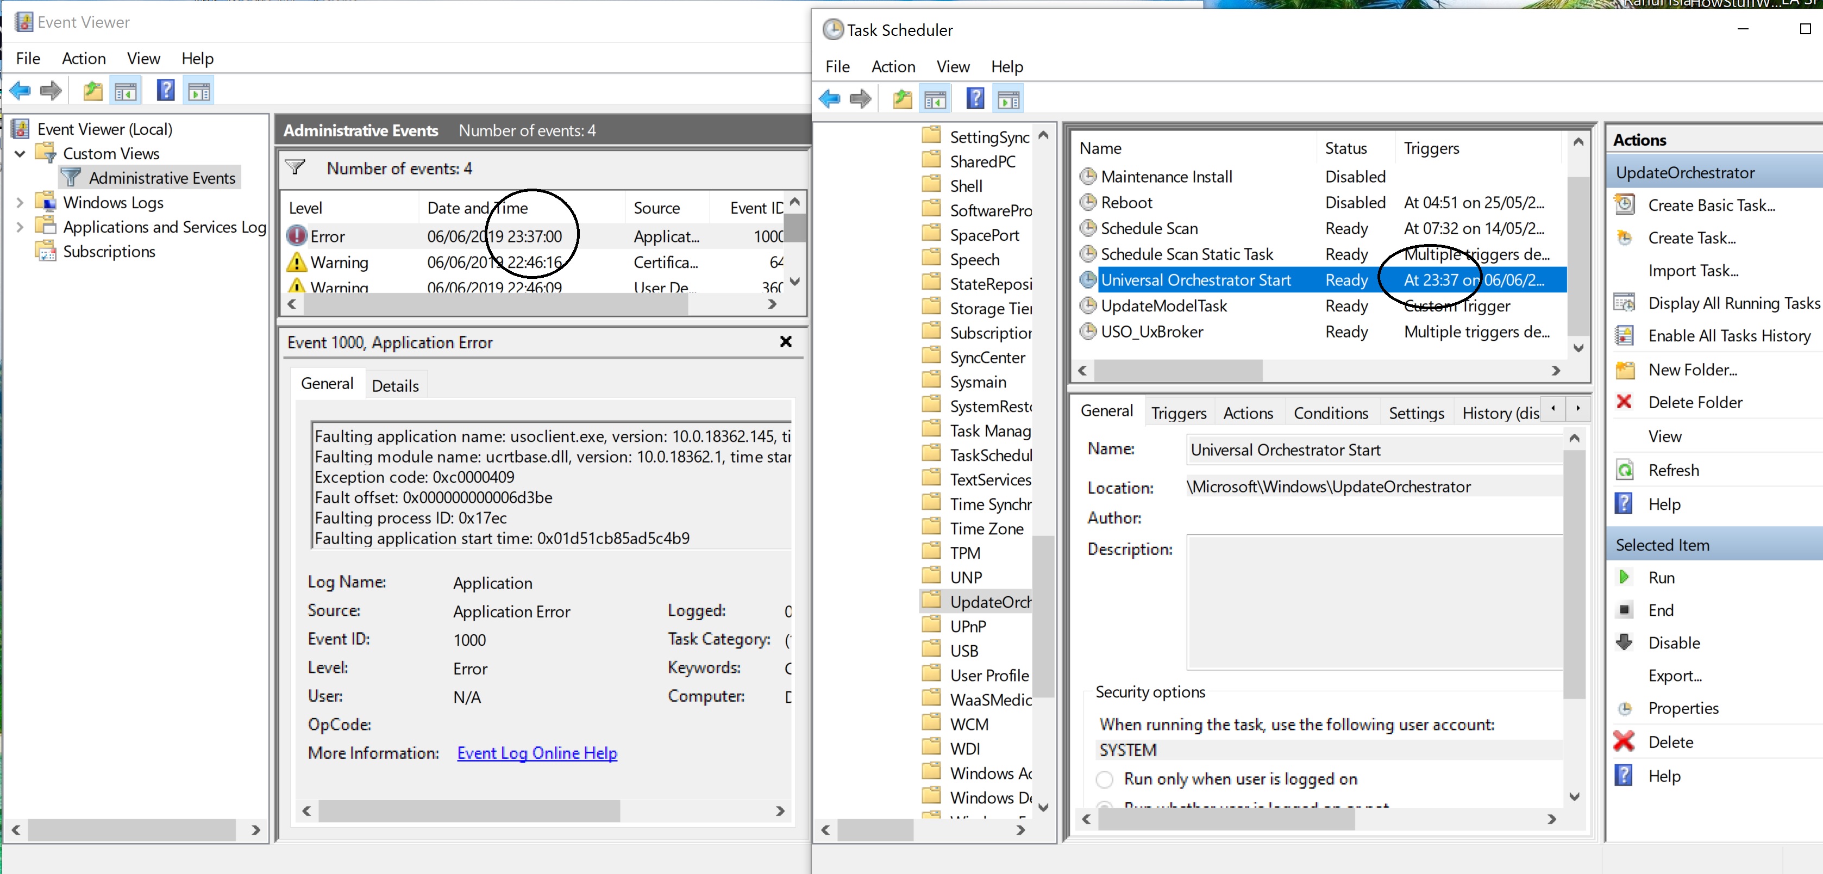The height and width of the screenshot is (874, 1823).
Task: Click task list horizontal scrollbar thumb
Action: click(1179, 370)
